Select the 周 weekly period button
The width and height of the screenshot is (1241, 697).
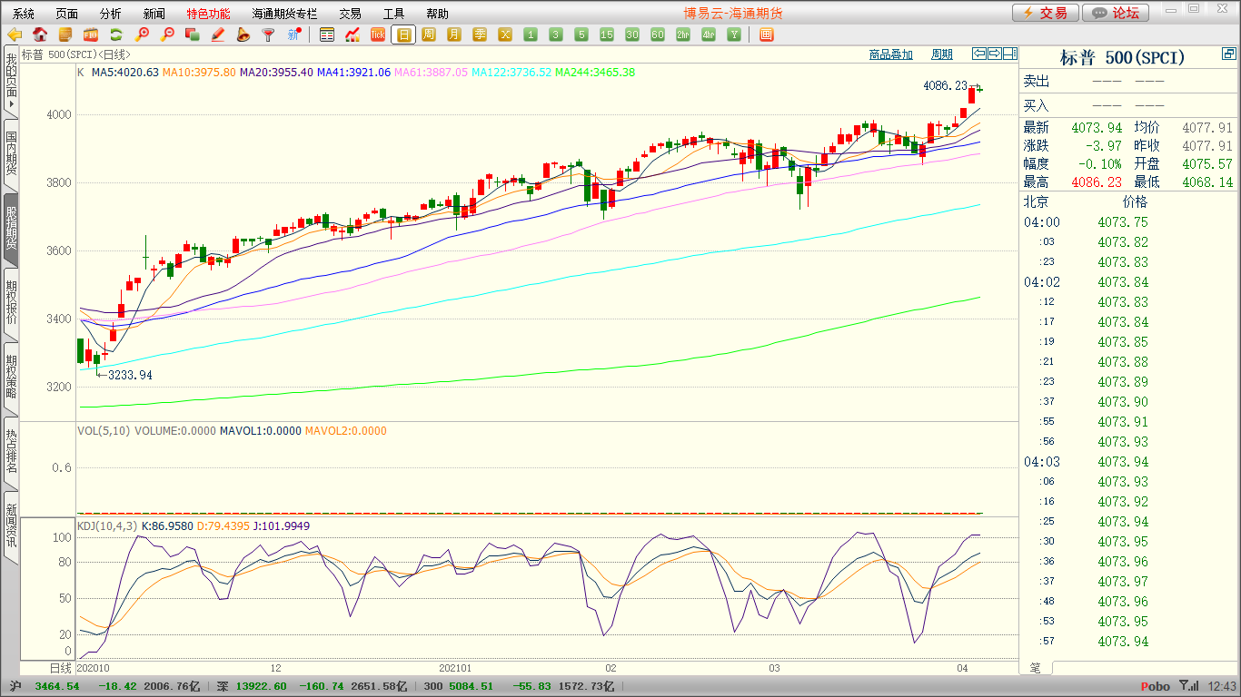tap(429, 35)
